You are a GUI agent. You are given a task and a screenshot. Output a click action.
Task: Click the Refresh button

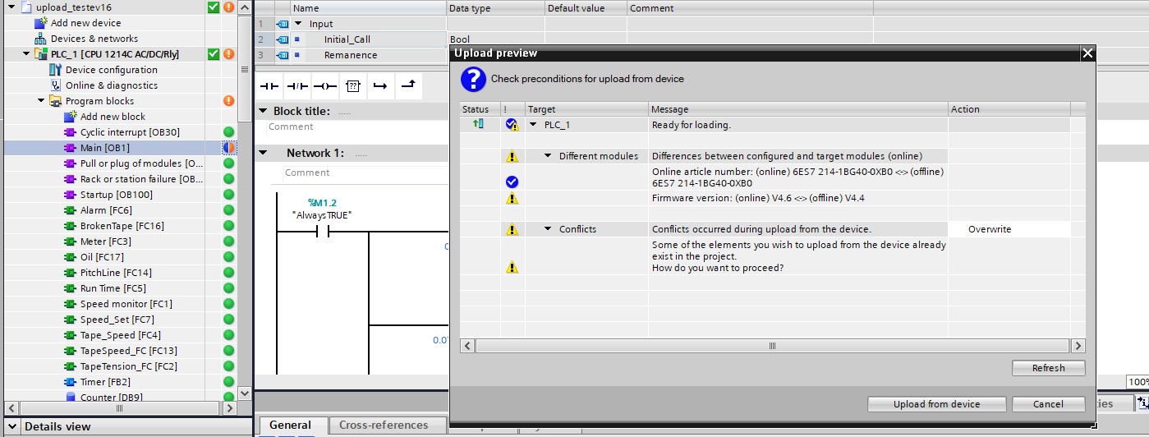pyautogui.click(x=1048, y=368)
